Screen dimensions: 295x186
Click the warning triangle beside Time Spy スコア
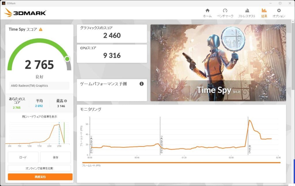[x=41, y=29]
